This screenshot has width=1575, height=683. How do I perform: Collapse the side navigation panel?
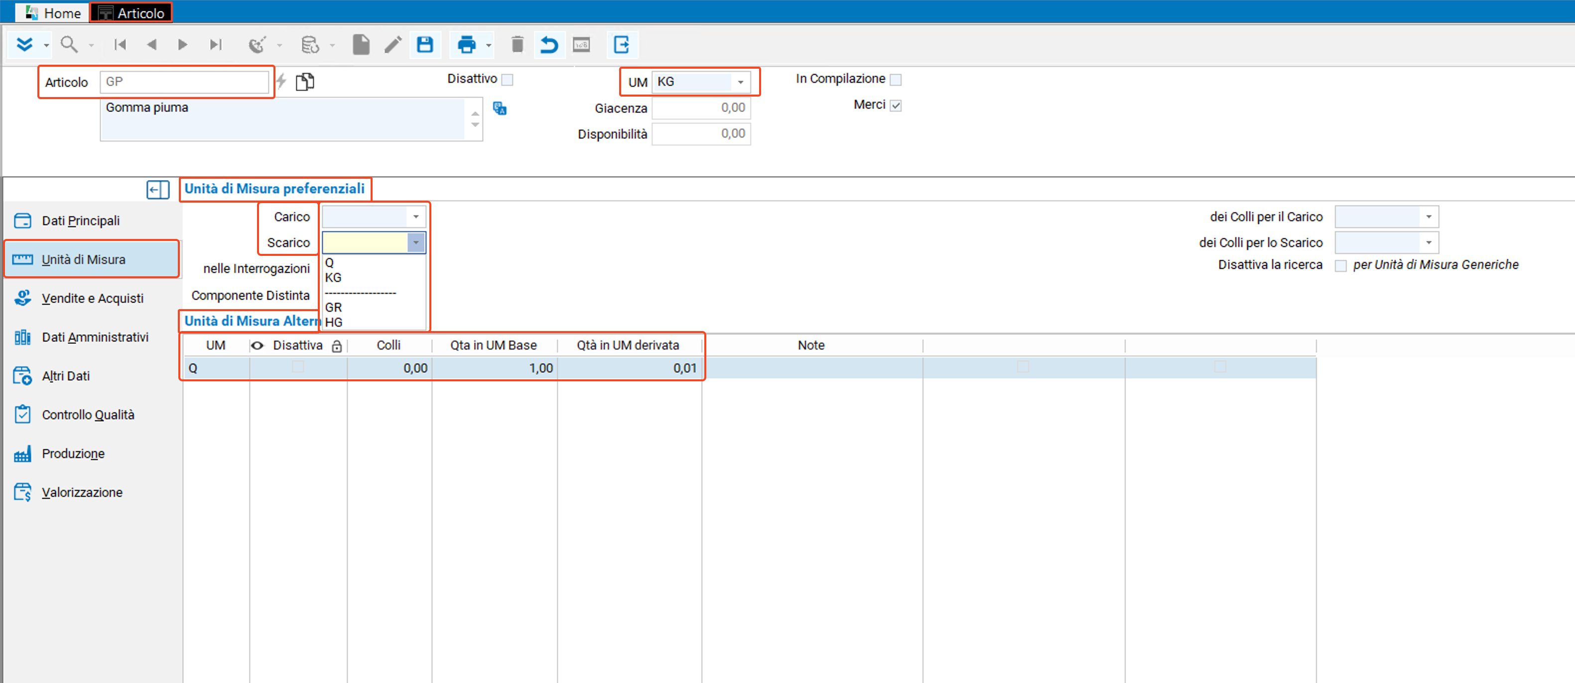(158, 189)
